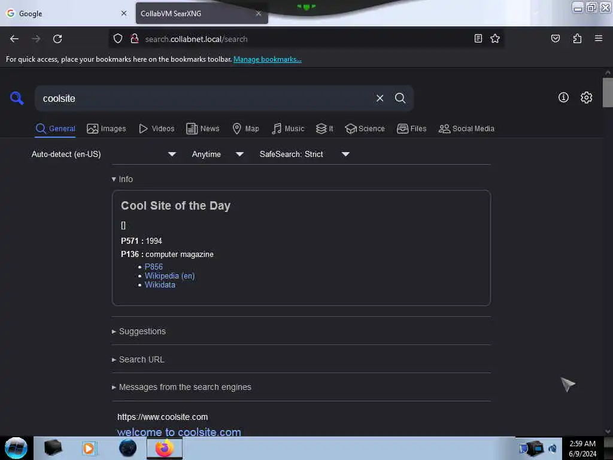The height and width of the screenshot is (460, 613).
Task: Open the black box taskbar icon
Action: pyautogui.click(x=53, y=448)
